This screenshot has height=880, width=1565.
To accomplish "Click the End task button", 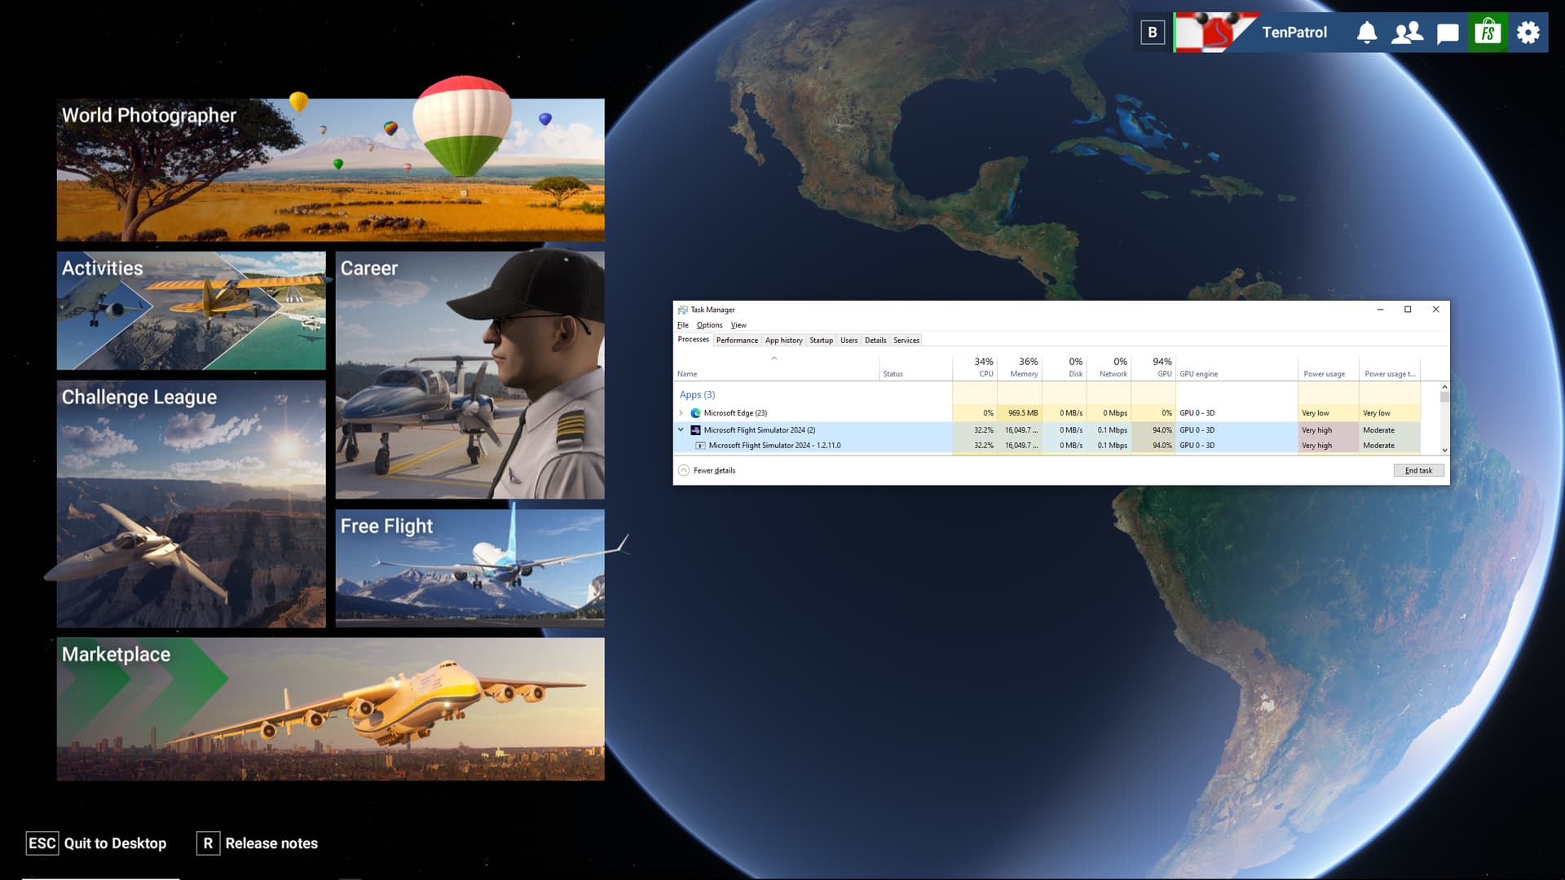I will click(x=1418, y=470).
